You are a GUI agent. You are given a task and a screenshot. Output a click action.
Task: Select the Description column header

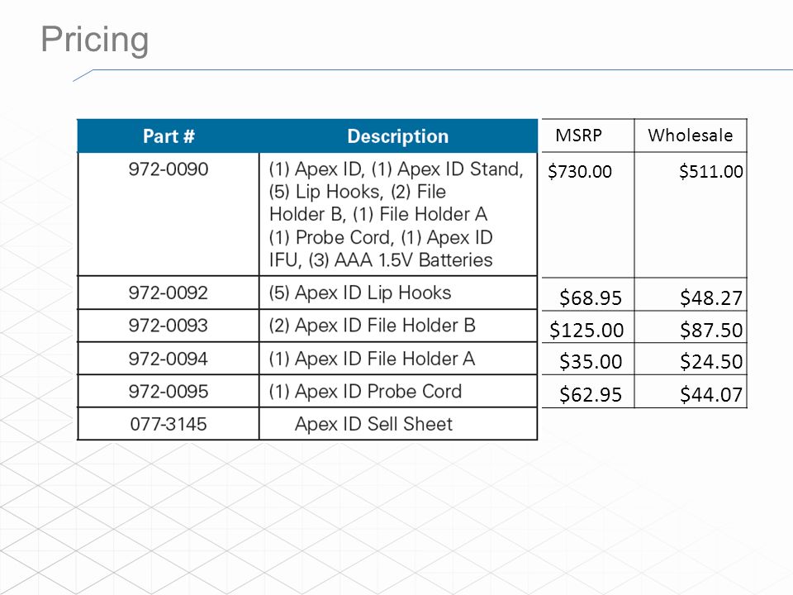[398, 136]
